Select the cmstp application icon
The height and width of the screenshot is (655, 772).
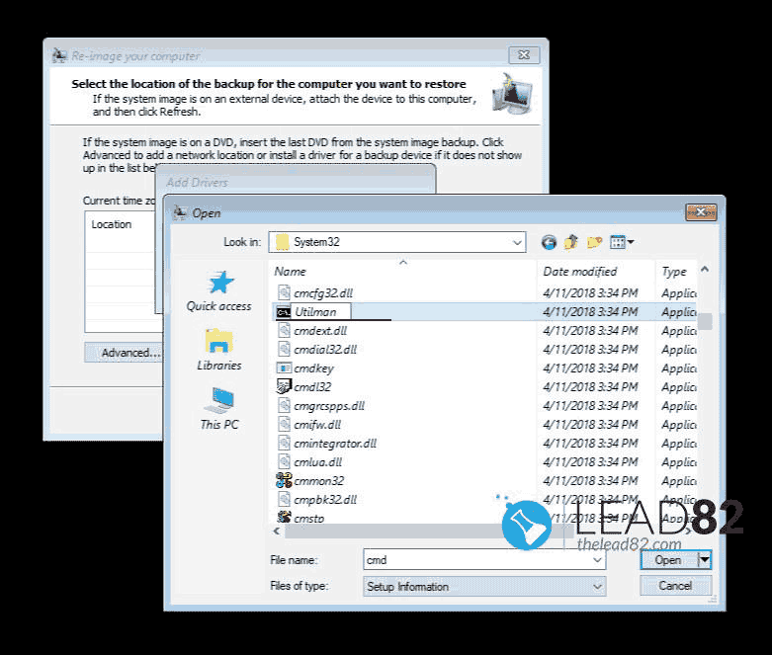pos(284,518)
